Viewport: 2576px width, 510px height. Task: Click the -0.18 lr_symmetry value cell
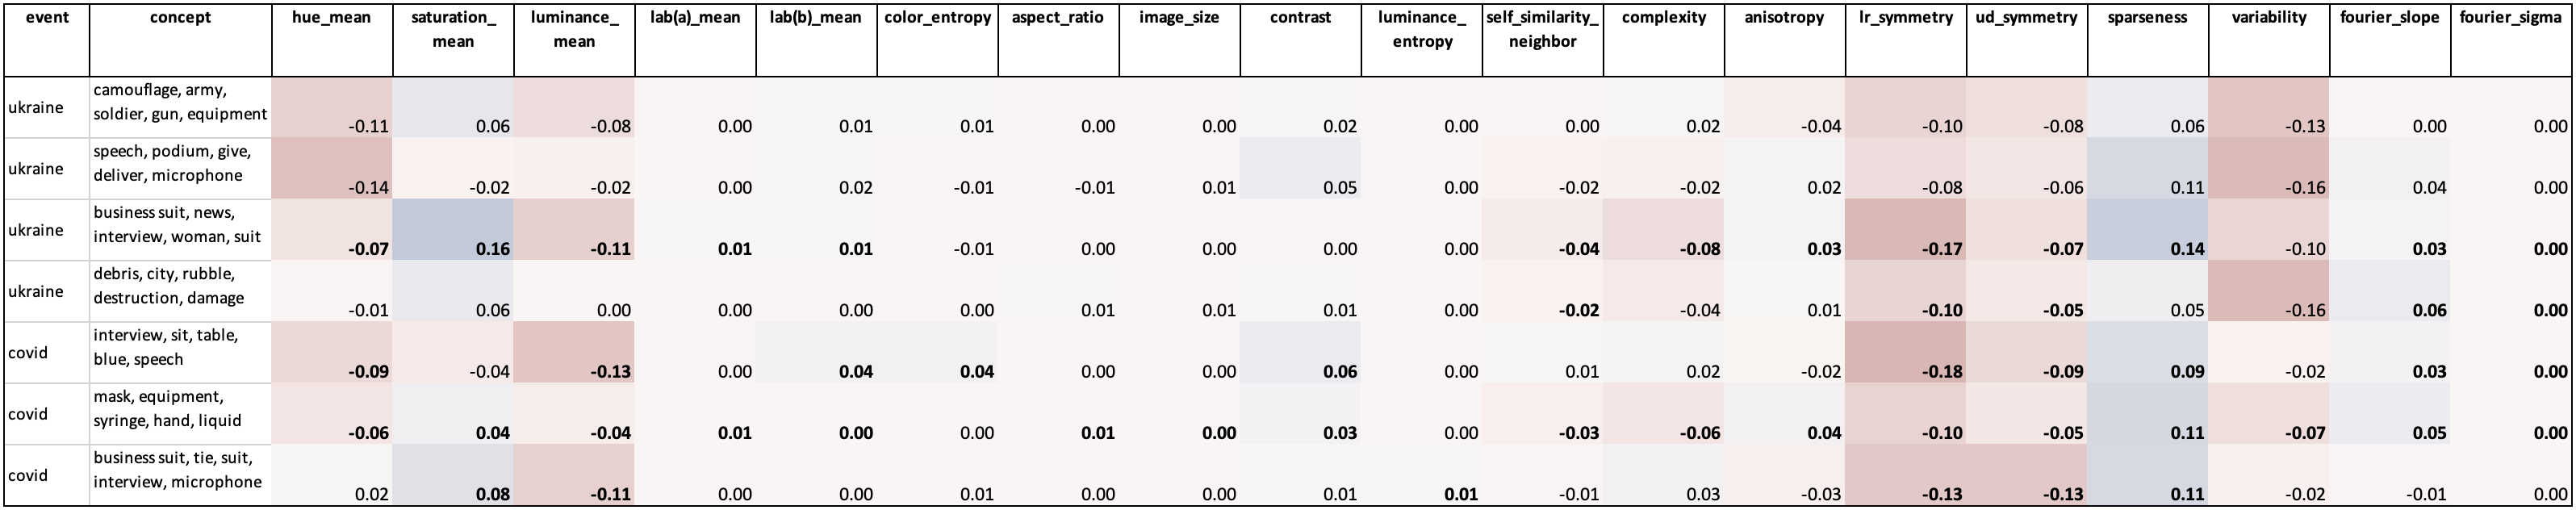click(x=1905, y=352)
